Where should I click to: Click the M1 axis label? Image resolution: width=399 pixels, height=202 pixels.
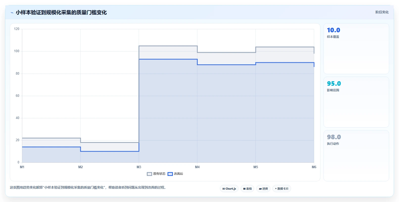(22, 167)
